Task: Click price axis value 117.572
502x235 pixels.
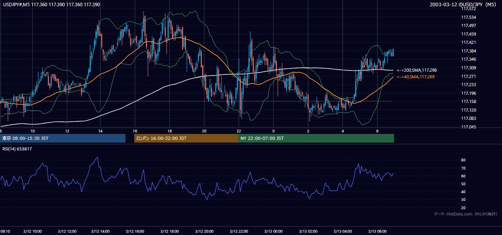Action: point(469,9)
